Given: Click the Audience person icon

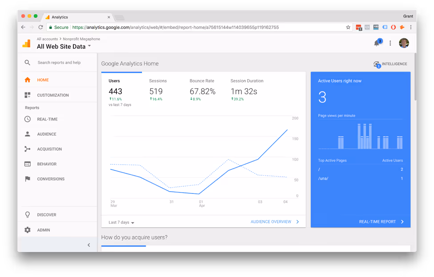Looking at the screenshot, I should pos(28,134).
